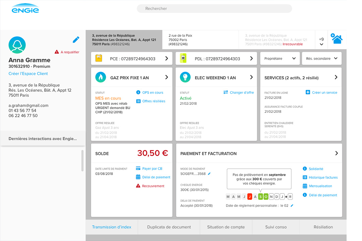Open the Rés. secondaire dropdown
Viewport: 362px width, 241px height.
tap(322, 58)
